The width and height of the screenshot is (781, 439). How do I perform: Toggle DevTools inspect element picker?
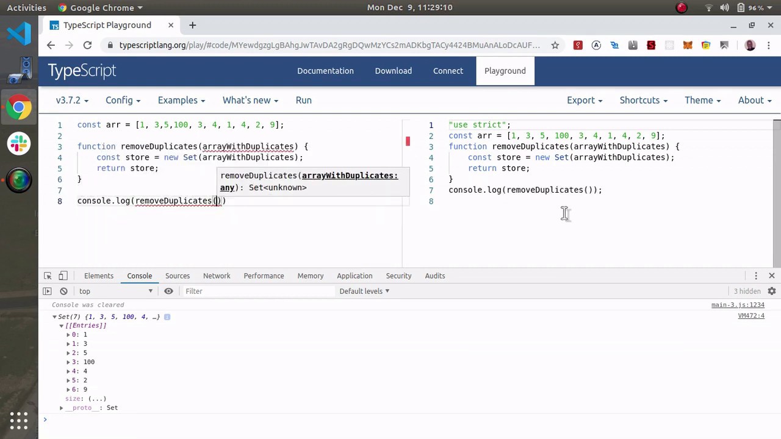click(x=48, y=276)
